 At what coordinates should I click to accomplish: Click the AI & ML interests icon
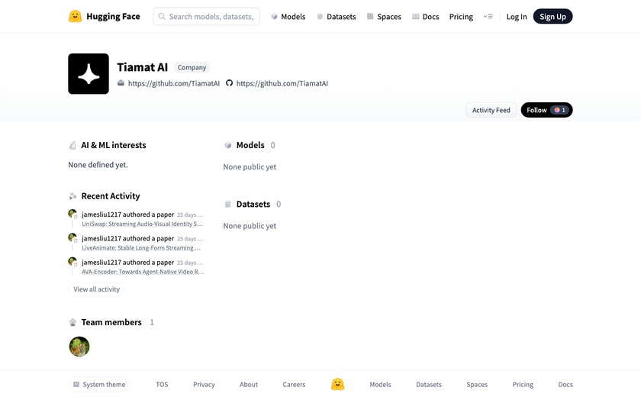tap(72, 145)
